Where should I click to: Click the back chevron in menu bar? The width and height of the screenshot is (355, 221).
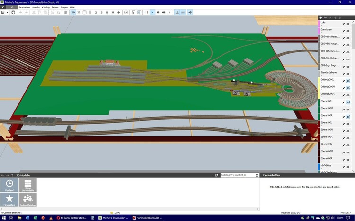pos(3,7)
